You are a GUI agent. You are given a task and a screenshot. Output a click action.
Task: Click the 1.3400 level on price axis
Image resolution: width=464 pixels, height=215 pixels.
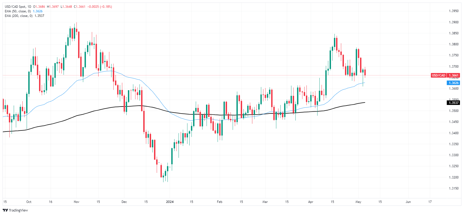[x=453, y=133]
